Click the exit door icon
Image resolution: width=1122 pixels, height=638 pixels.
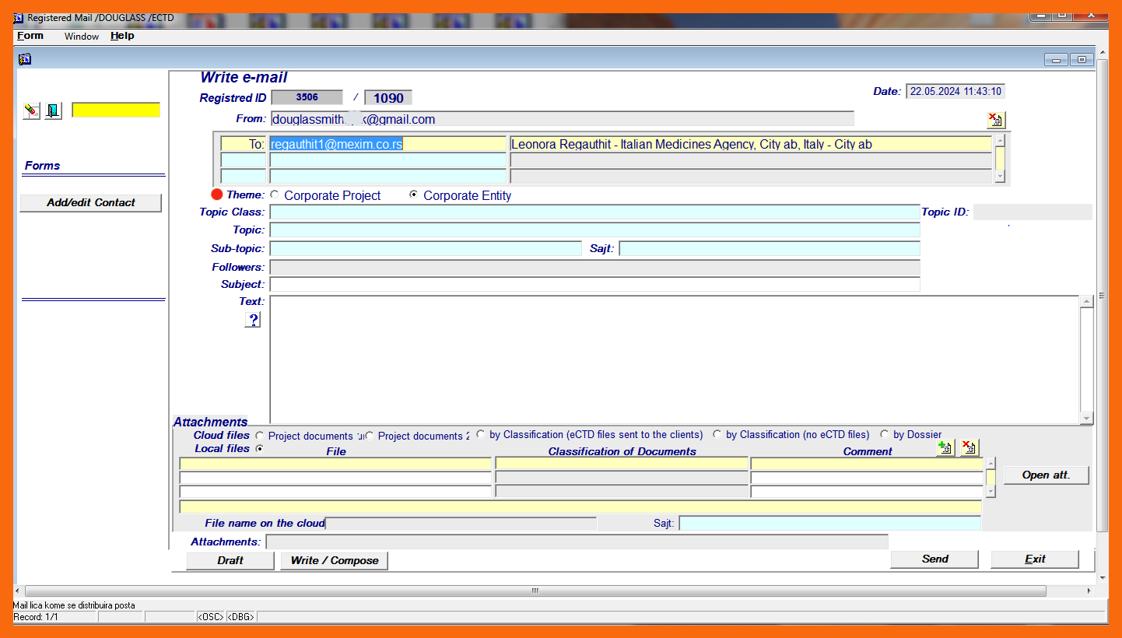pyautogui.click(x=53, y=110)
